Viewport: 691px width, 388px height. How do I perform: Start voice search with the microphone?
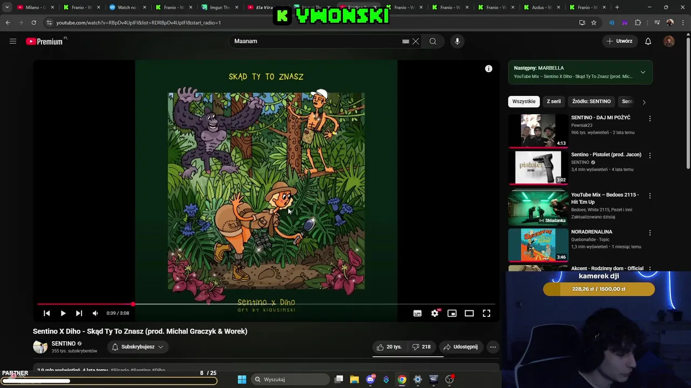(457, 41)
